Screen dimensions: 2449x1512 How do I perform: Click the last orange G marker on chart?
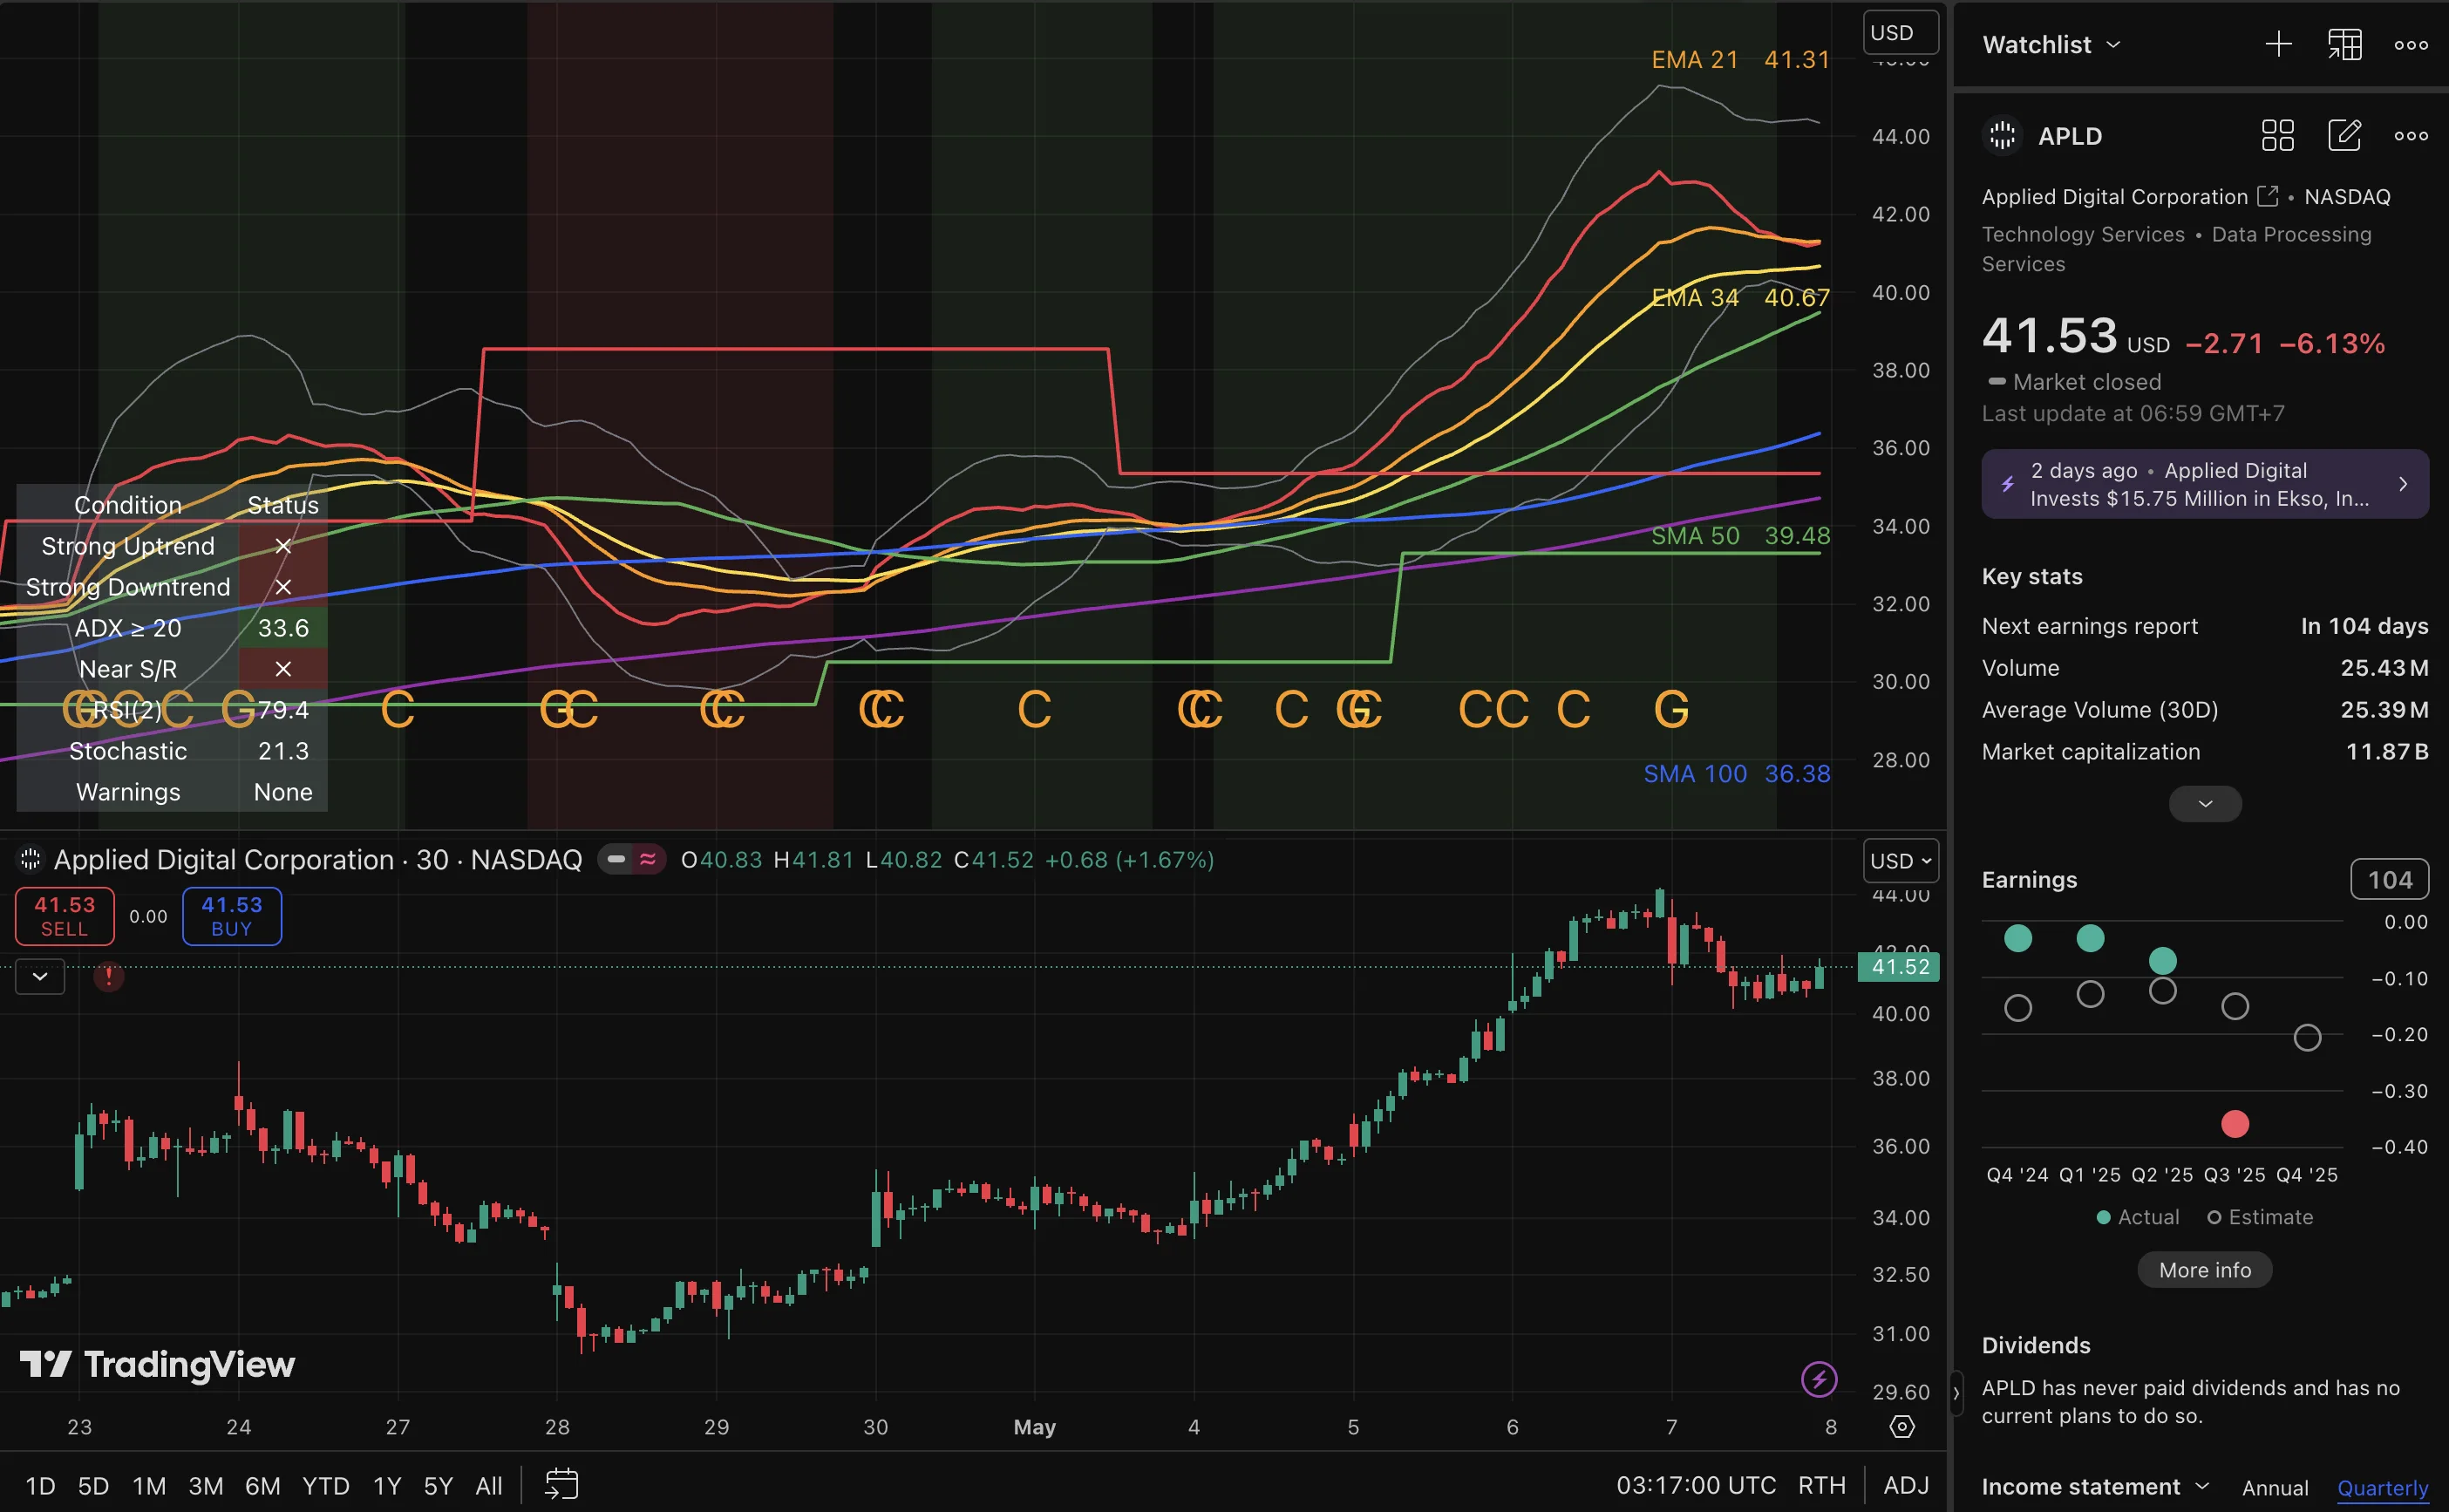pyautogui.click(x=1671, y=710)
